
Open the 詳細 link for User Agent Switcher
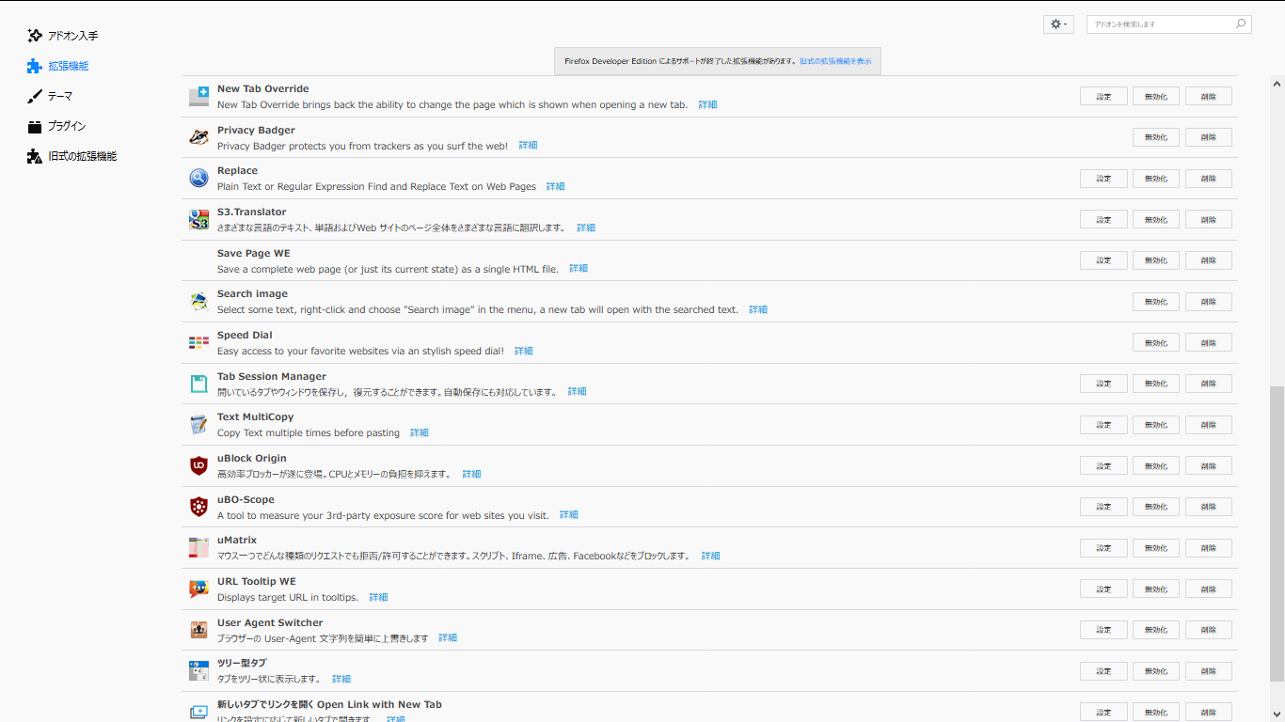tap(448, 638)
